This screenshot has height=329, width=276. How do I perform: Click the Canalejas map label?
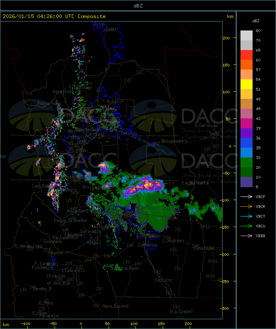tap(204, 248)
